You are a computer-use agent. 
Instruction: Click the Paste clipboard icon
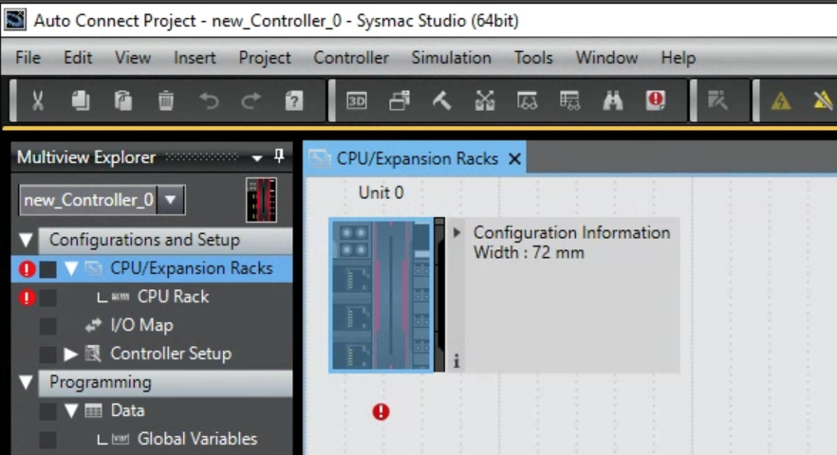click(122, 100)
